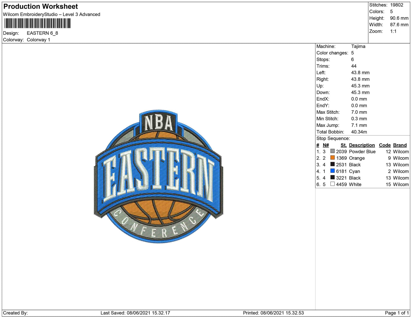
Task: Select the Down value "45.3 mm"
Action: pyautogui.click(x=360, y=92)
